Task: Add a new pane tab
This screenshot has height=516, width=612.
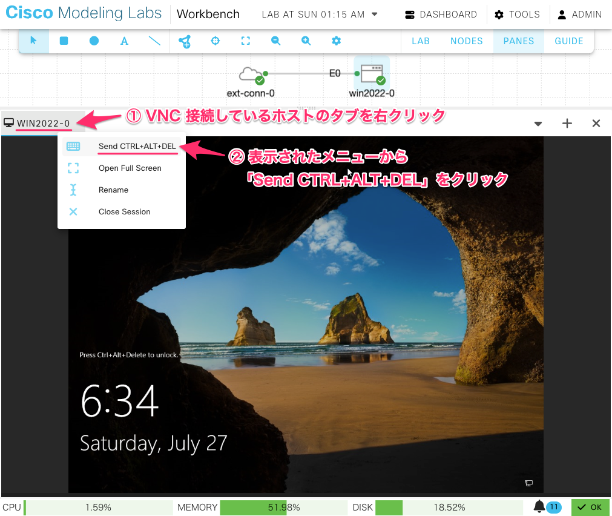Action: pos(567,124)
